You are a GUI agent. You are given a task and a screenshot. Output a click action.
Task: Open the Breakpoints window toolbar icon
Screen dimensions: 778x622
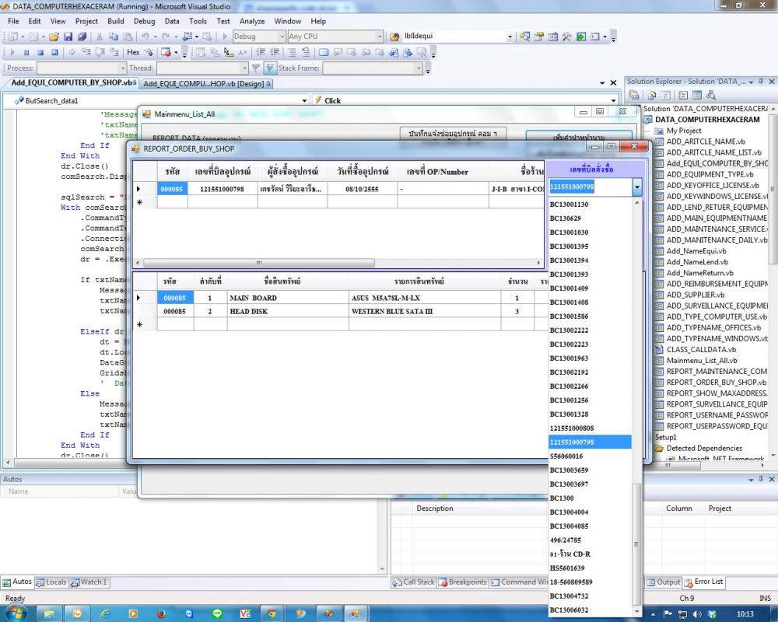166,52
